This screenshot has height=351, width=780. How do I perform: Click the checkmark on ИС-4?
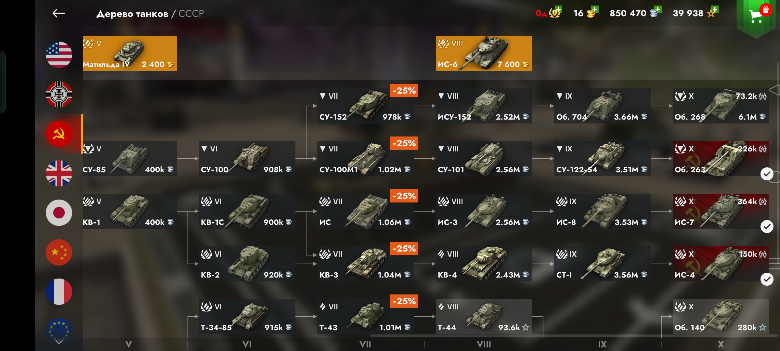tap(767, 279)
